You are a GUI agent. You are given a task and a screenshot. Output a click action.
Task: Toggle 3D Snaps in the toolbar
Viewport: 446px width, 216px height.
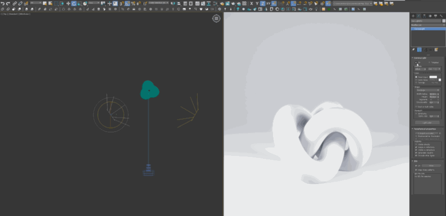coord(121,3)
